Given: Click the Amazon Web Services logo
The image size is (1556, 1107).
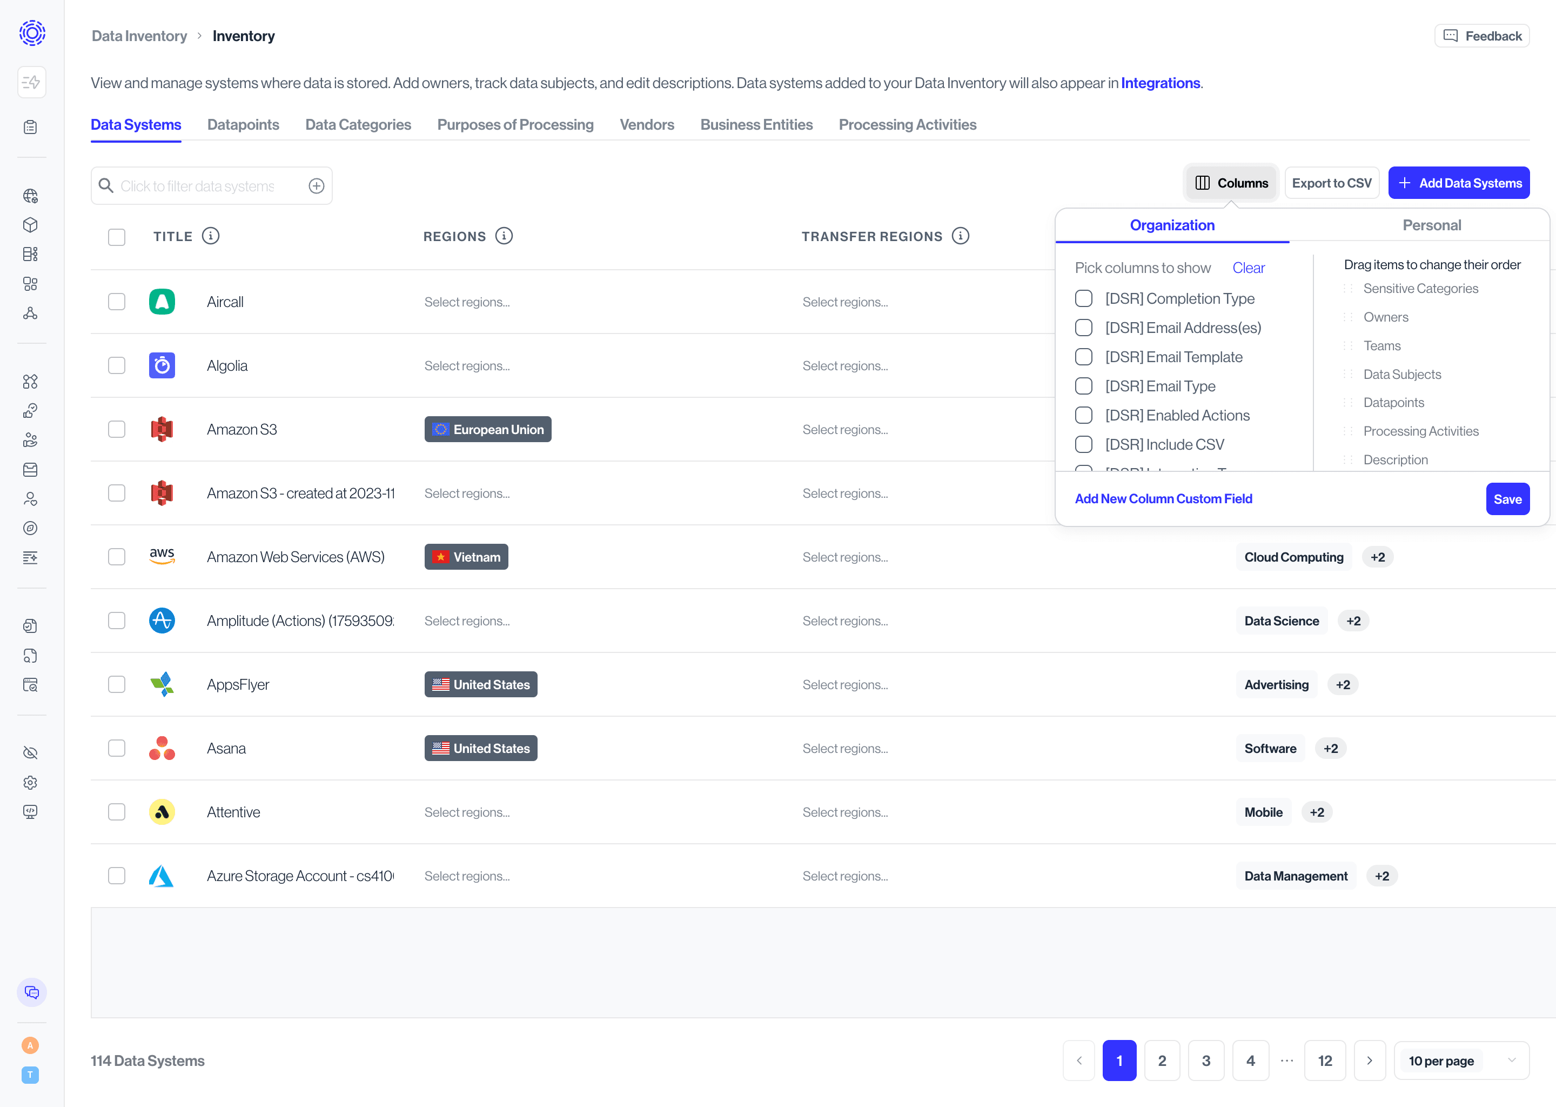Looking at the screenshot, I should 162,556.
